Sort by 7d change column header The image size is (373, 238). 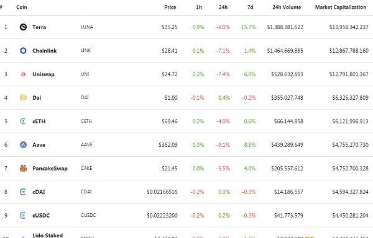coord(251,7)
